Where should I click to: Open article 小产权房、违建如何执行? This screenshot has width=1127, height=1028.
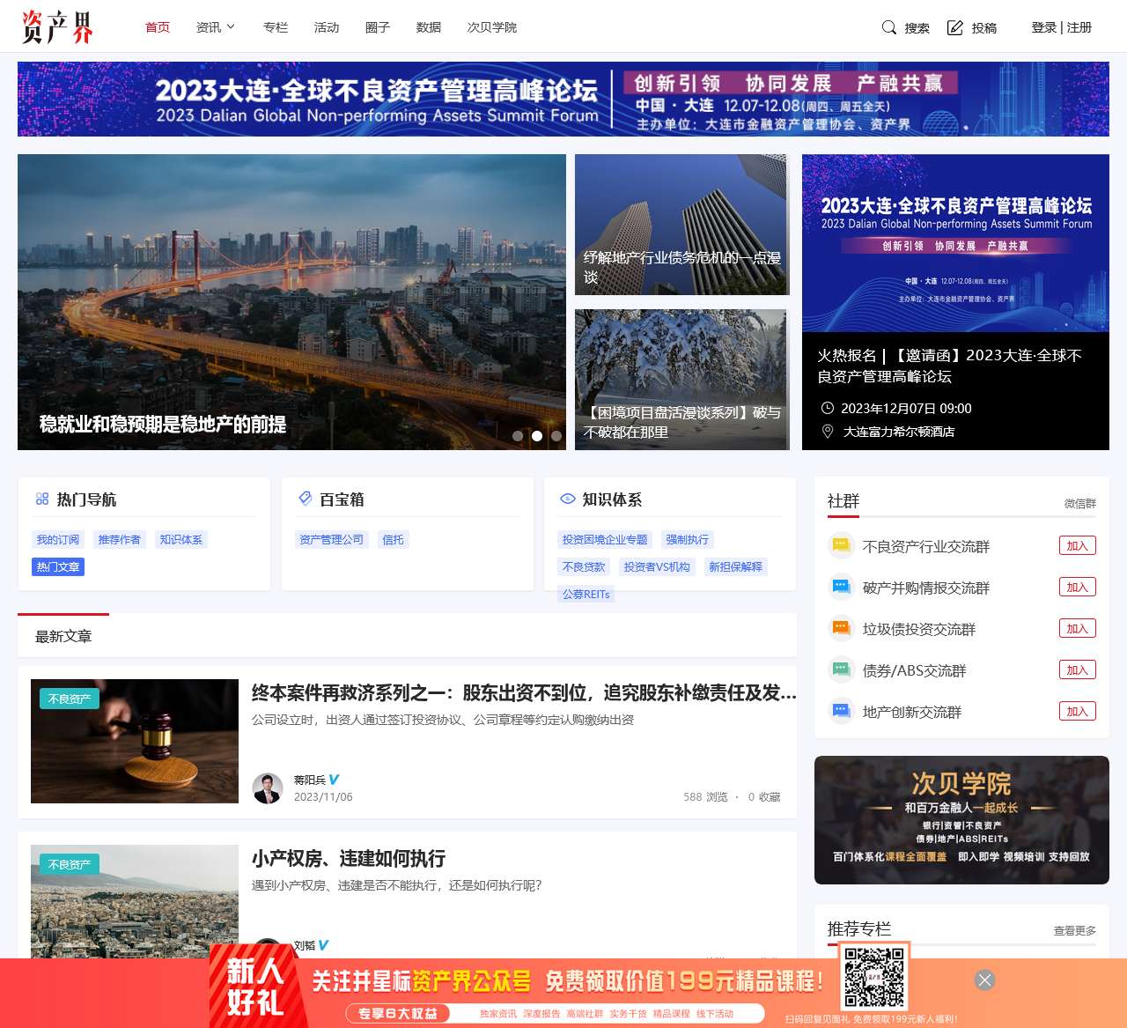coord(349,859)
